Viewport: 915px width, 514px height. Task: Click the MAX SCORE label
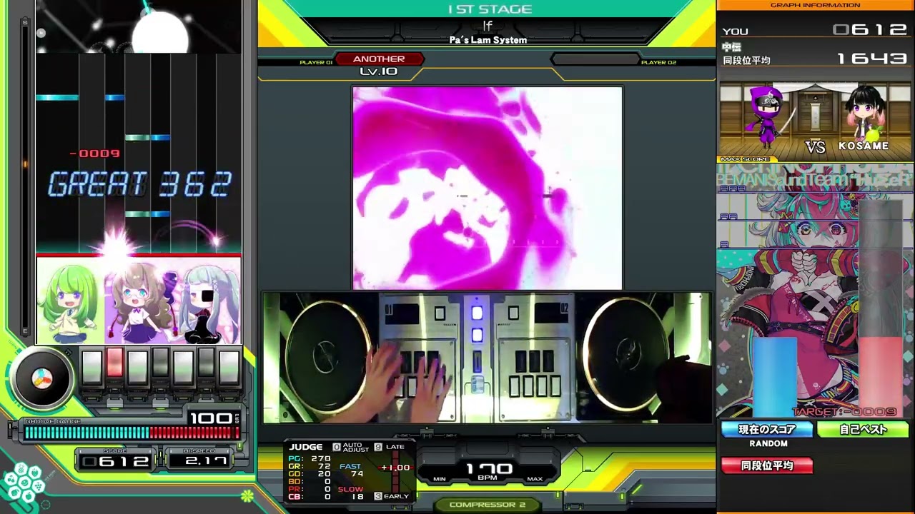pos(745,159)
